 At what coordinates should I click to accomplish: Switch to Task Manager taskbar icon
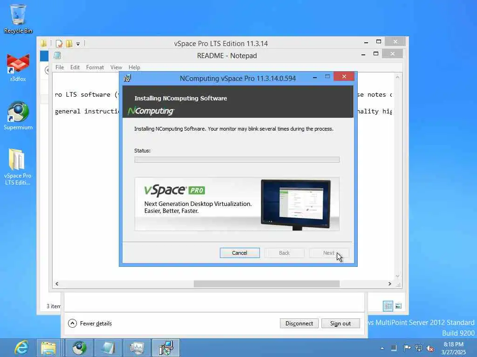(x=137, y=348)
